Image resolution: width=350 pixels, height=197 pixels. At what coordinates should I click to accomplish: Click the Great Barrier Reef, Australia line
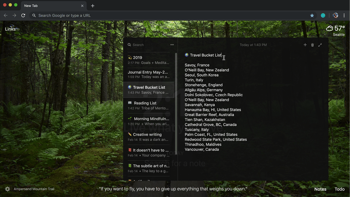point(209,115)
